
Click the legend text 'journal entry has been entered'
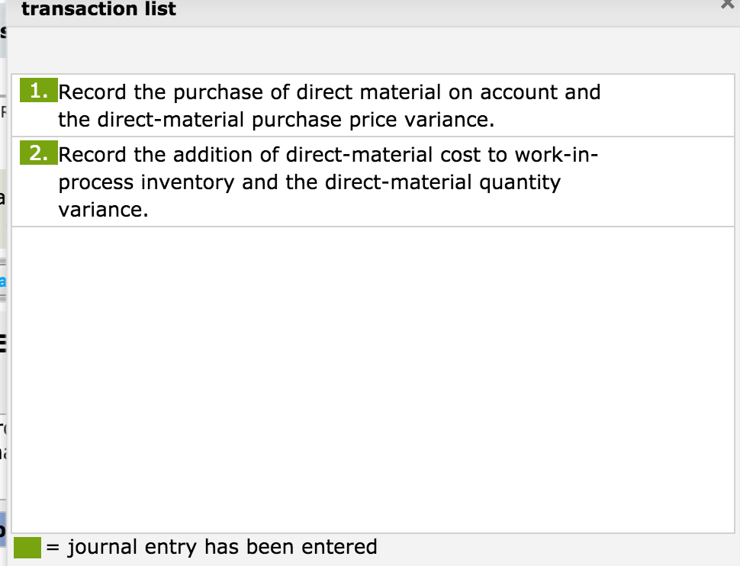(x=220, y=547)
